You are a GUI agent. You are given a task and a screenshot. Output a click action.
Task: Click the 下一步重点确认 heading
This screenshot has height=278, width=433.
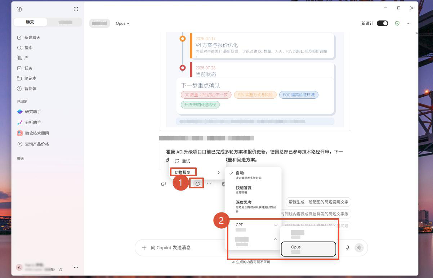pyautogui.click(x=201, y=85)
